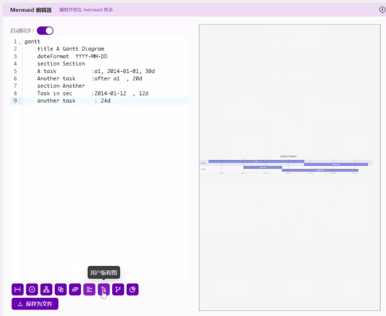Click the 'title A Gantt Diagram' code line
386x316 pixels.
[71, 49]
